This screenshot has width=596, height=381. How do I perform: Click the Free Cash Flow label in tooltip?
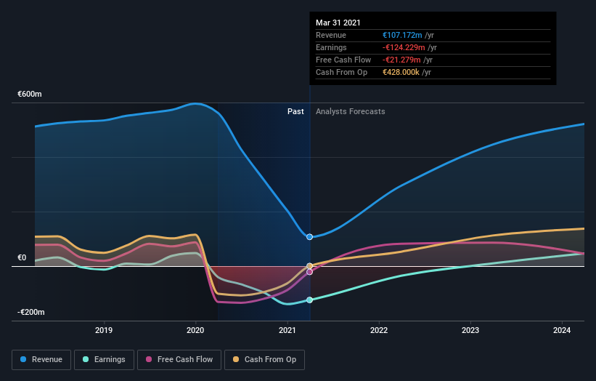[343, 60]
